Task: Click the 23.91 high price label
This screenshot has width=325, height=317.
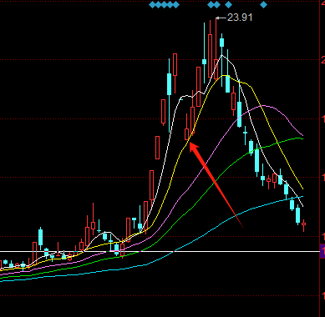Action: point(240,18)
